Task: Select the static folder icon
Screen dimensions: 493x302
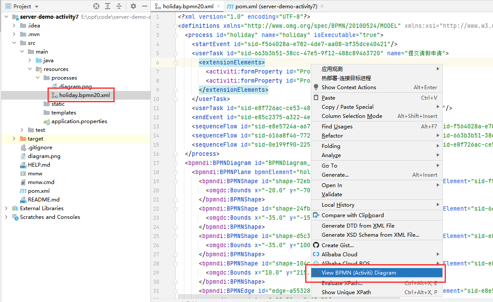Action: point(47,104)
